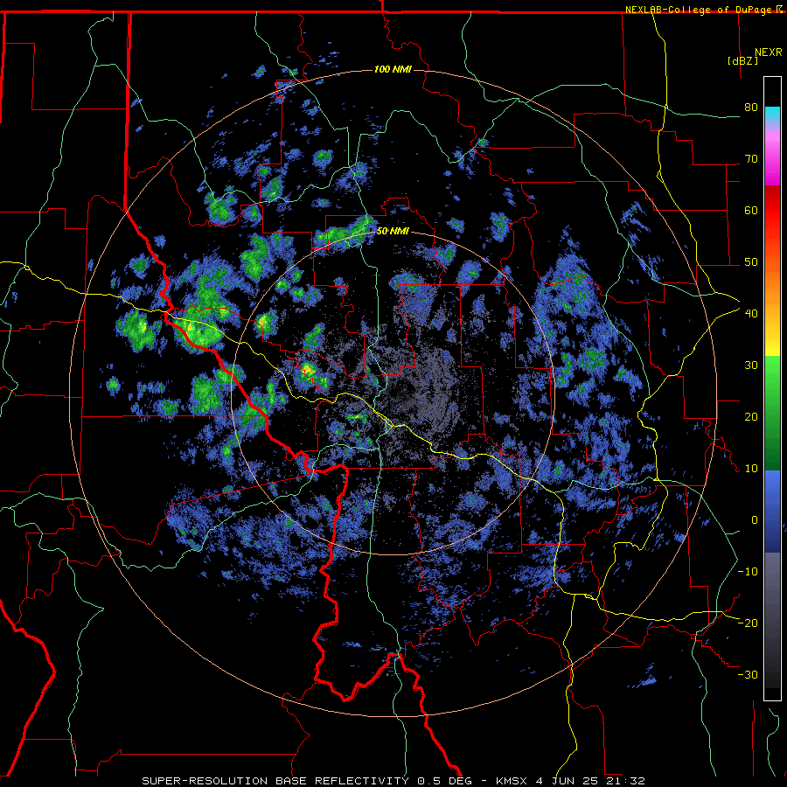Viewport: 787px width, 787px height.
Task: Click the 50 dBZ scale value
Action: 751,262
